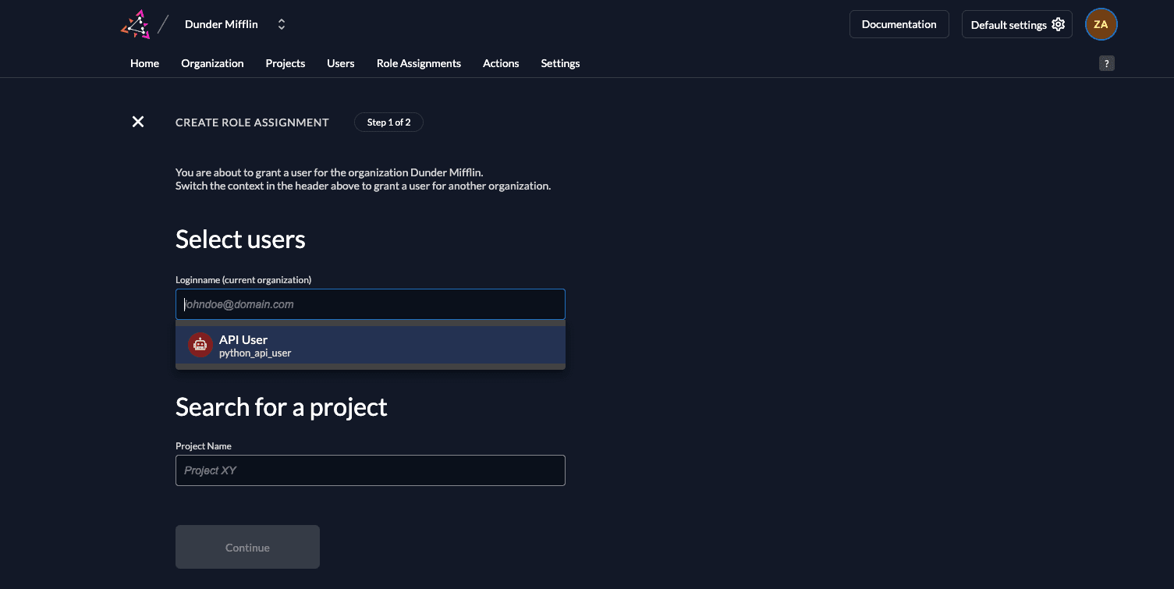Open the Role Assignments tab

pyautogui.click(x=418, y=63)
